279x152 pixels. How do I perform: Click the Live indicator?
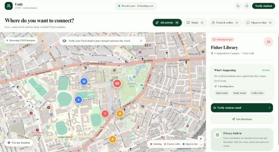[266, 70]
